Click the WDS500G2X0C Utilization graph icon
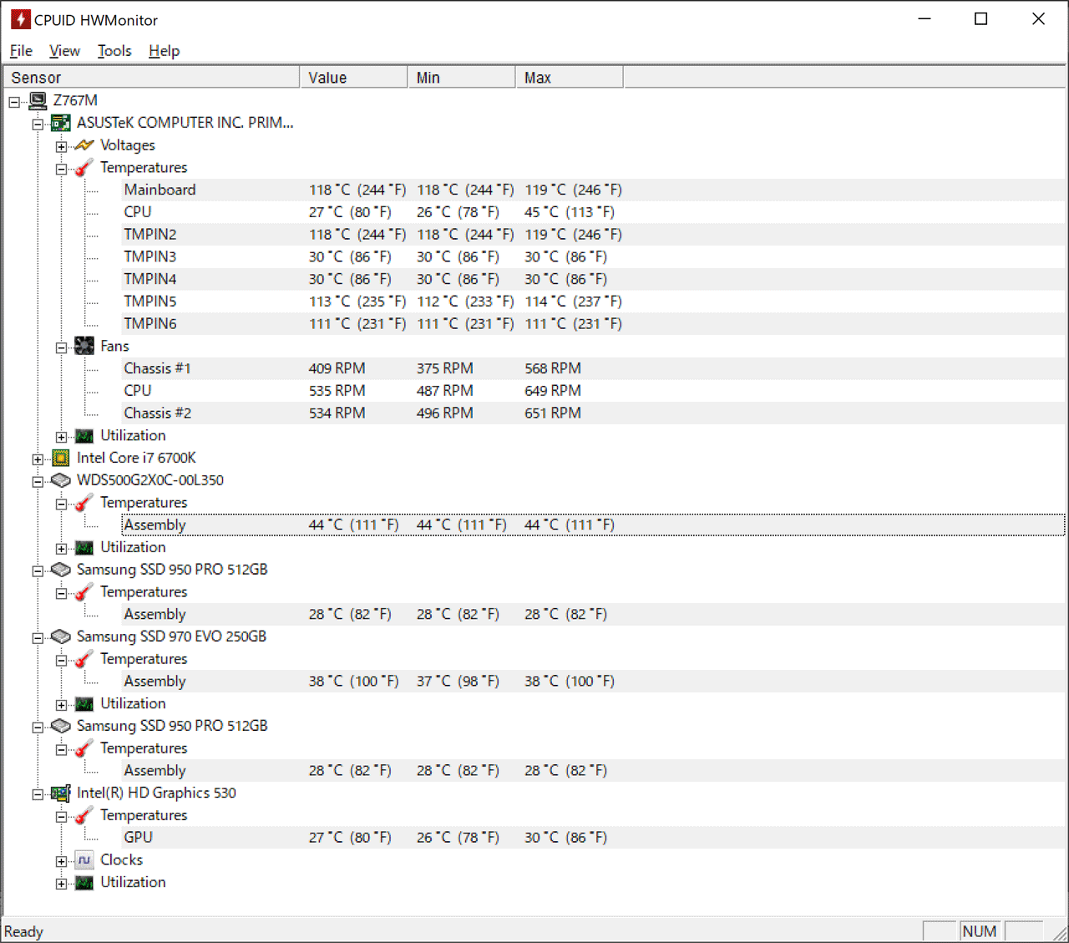The height and width of the screenshot is (943, 1069). [84, 548]
